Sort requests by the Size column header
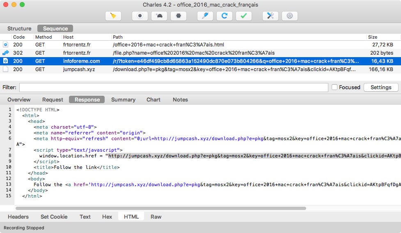 click(x=373, y=37)
